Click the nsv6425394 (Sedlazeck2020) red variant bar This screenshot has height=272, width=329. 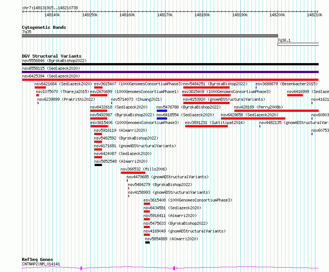click(x=170, y=80)
